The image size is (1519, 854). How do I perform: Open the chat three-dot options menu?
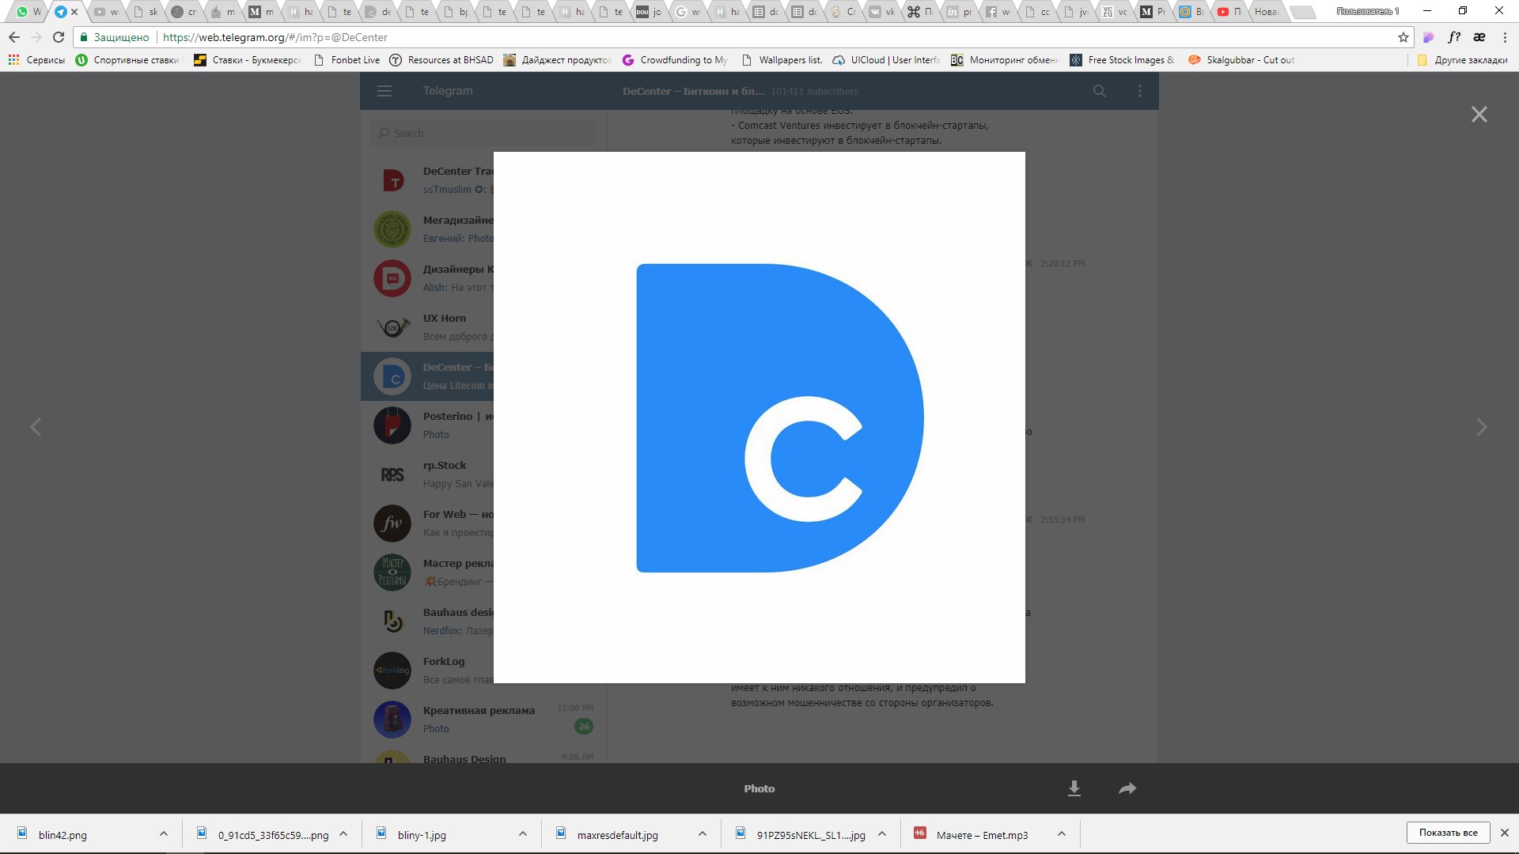click(1139, 91)
